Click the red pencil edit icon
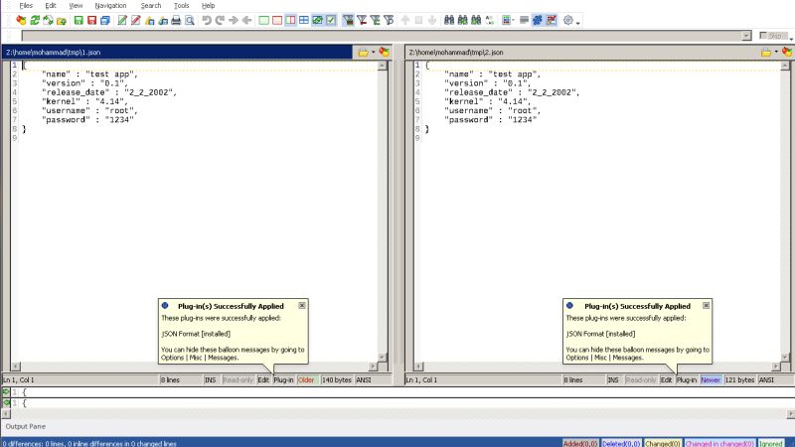The width and height of the screenshot is (795, 447). (x=136, y=20)
